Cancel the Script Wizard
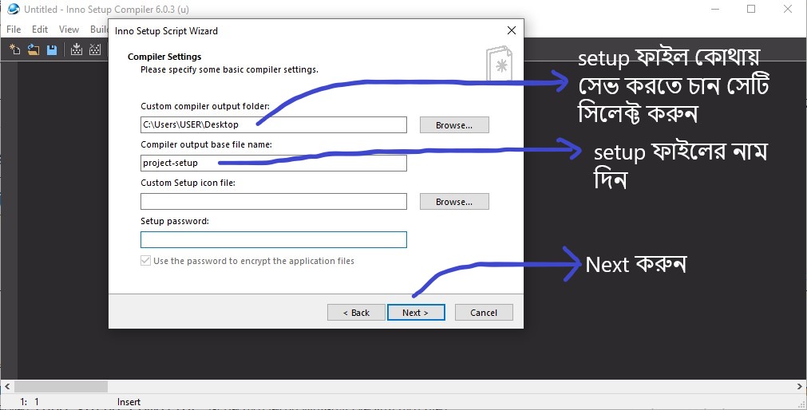Image resolution: width=807 pixels, height=410 pixels. point(484,312)
